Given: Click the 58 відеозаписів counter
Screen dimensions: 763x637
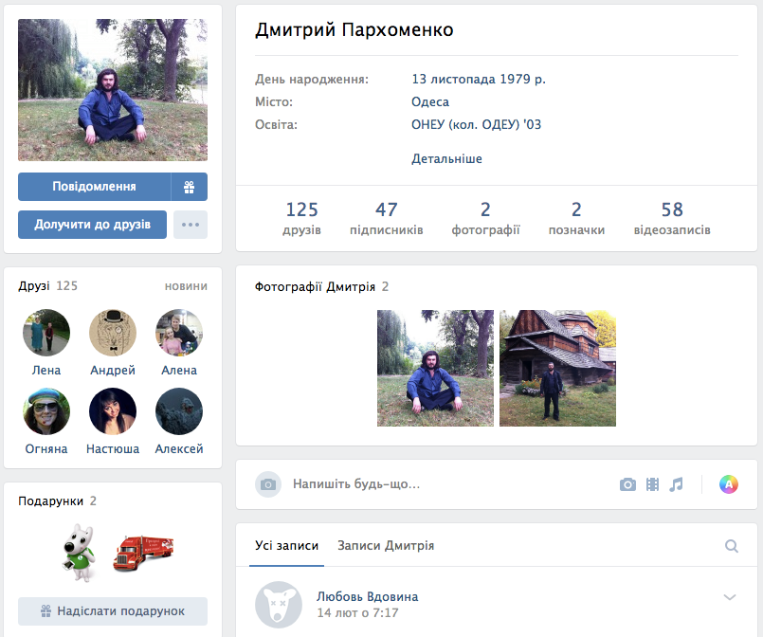Looking at the screenshot, I should click(672, 218).
